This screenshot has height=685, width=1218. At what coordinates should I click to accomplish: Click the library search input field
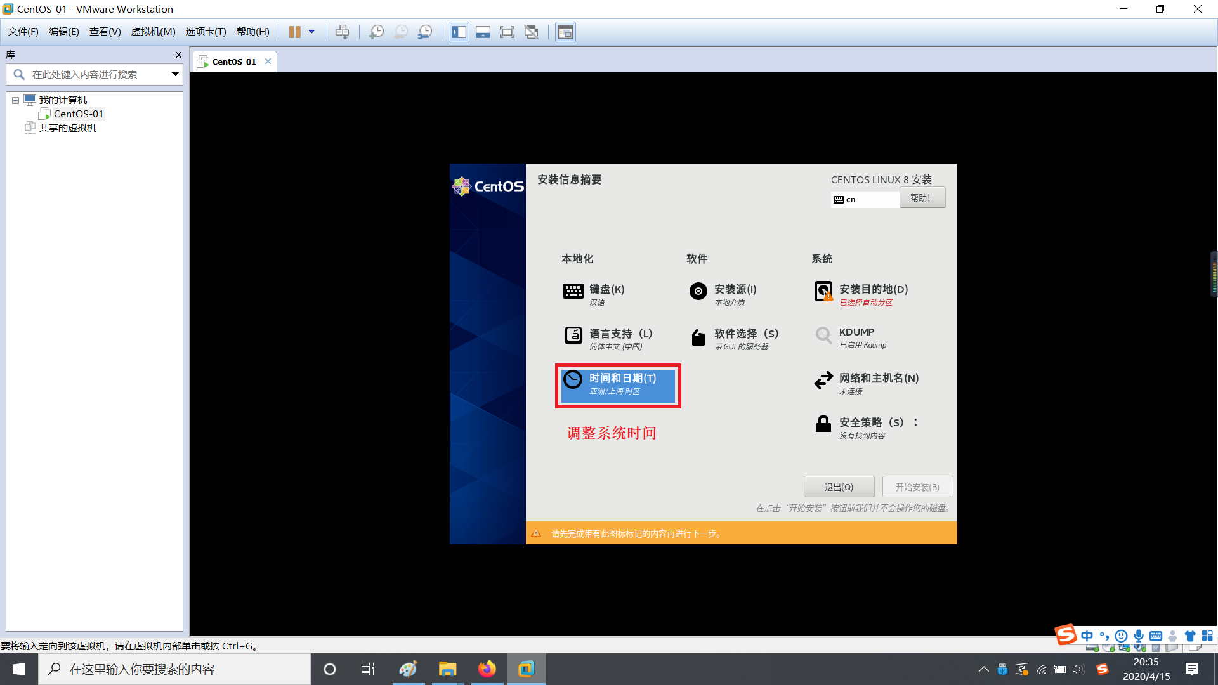(x=95, y=74)
